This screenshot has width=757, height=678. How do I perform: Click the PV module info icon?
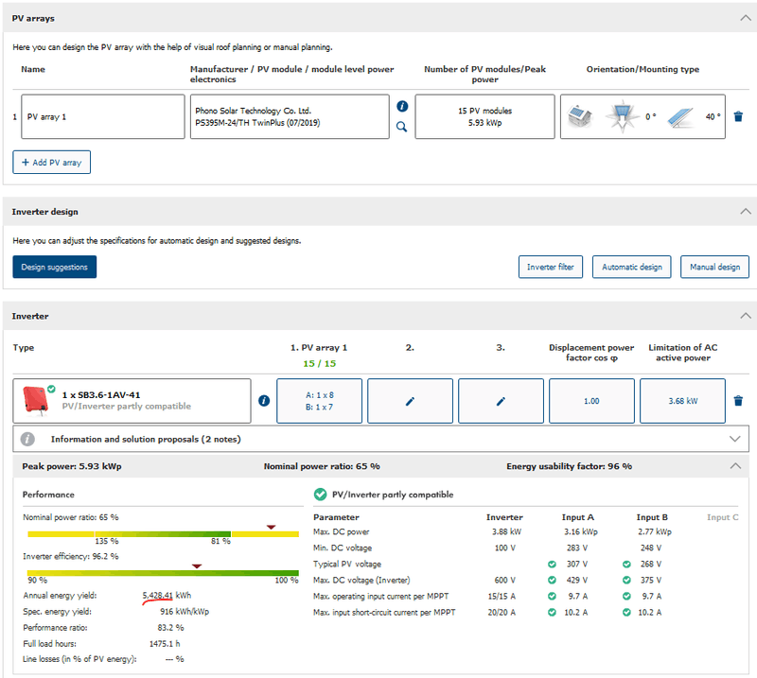pyautogui.click(x=401, y=107)
